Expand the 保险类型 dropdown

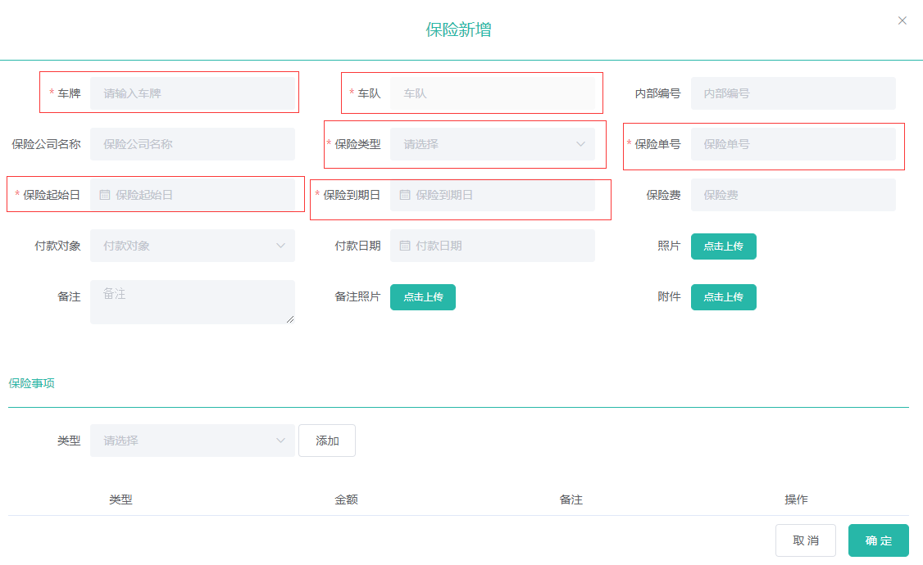(x=493, y=144)
